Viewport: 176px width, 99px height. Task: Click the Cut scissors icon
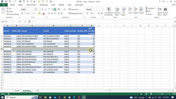[7, 8]
